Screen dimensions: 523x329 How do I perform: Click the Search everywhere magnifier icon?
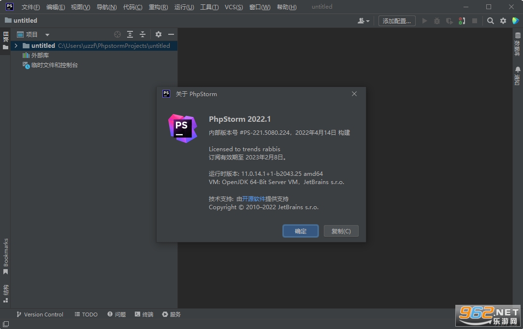click(x=490, y=21)
